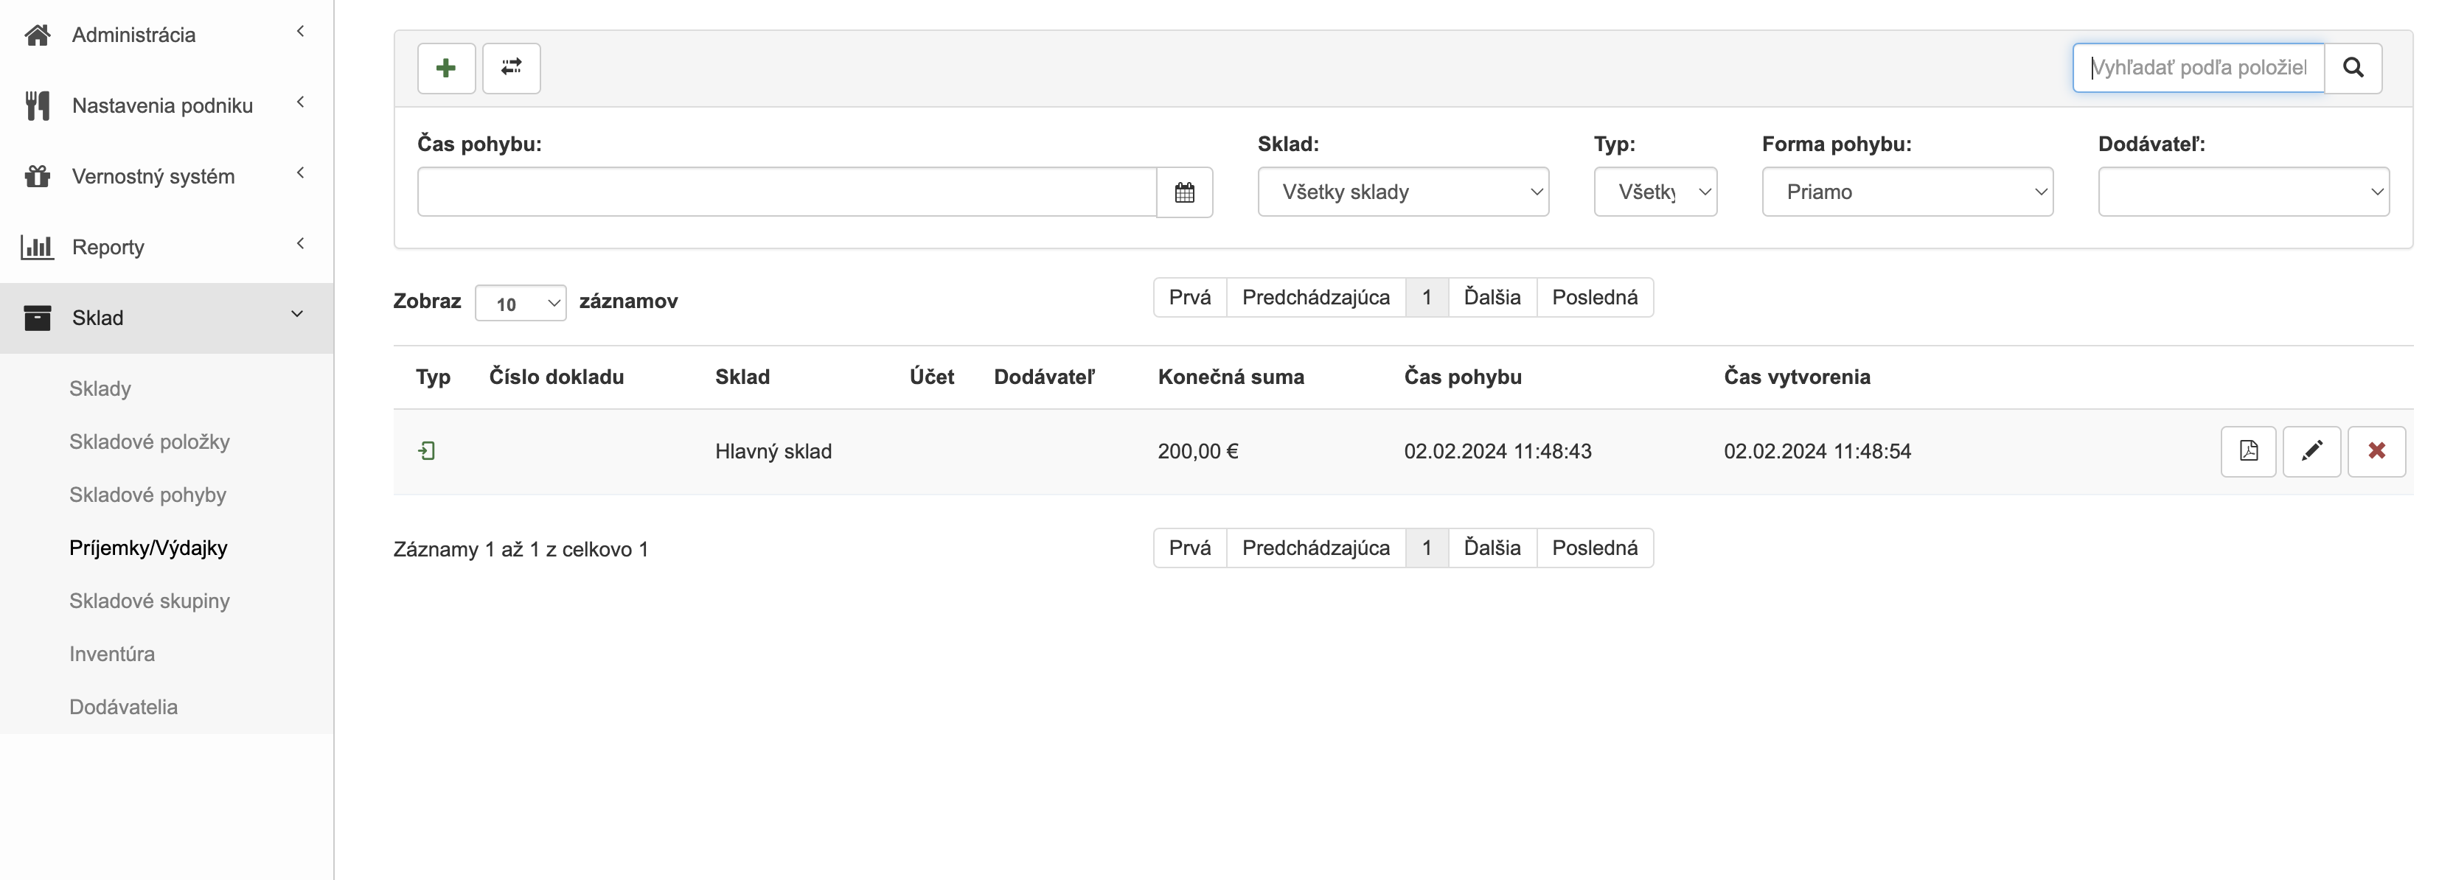Screen dimensions: 2439x880
Task: Open the calendar picker for Čas pohybu
Action: [x=1186, y=192]
